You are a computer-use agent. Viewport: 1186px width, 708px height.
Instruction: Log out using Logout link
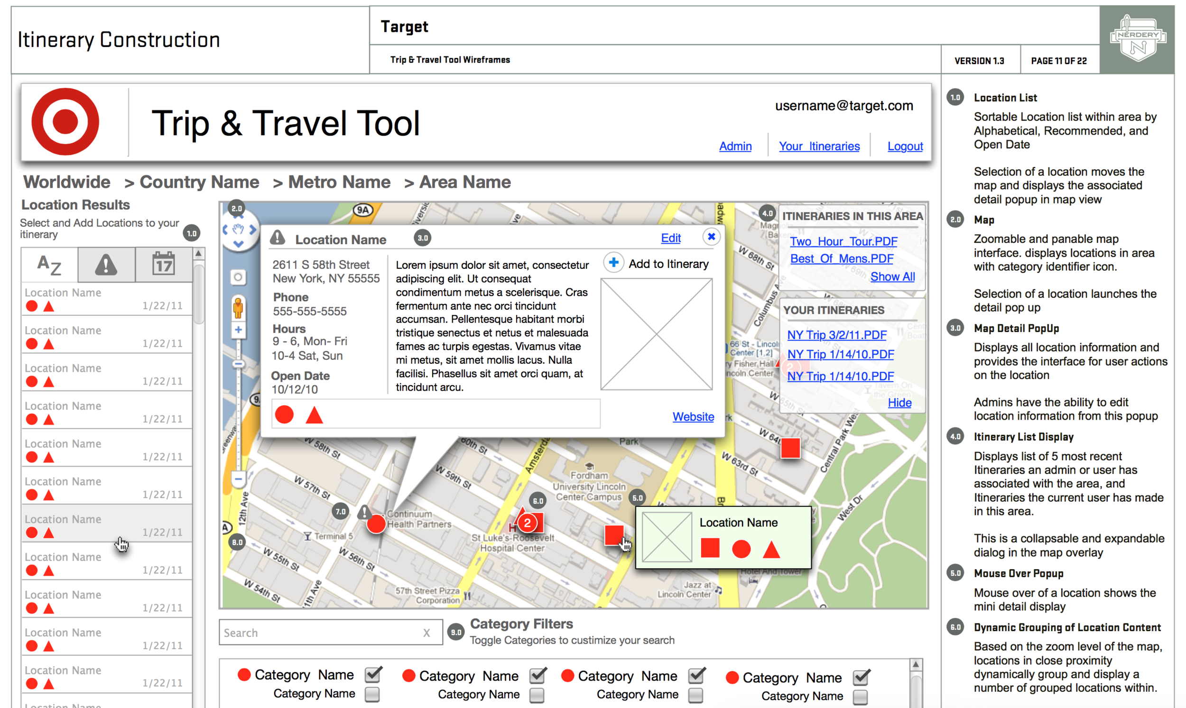(905, 146)
